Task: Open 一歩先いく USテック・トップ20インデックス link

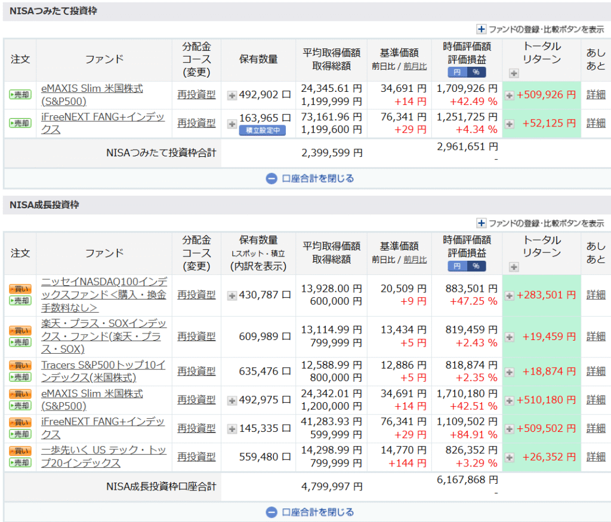Action: pos(104,456)
